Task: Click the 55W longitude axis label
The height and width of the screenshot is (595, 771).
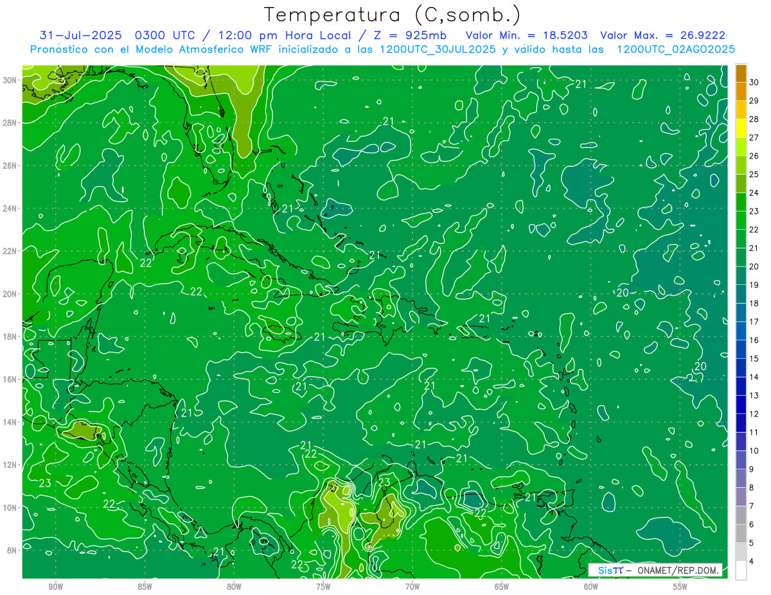Action: [680, 587]
